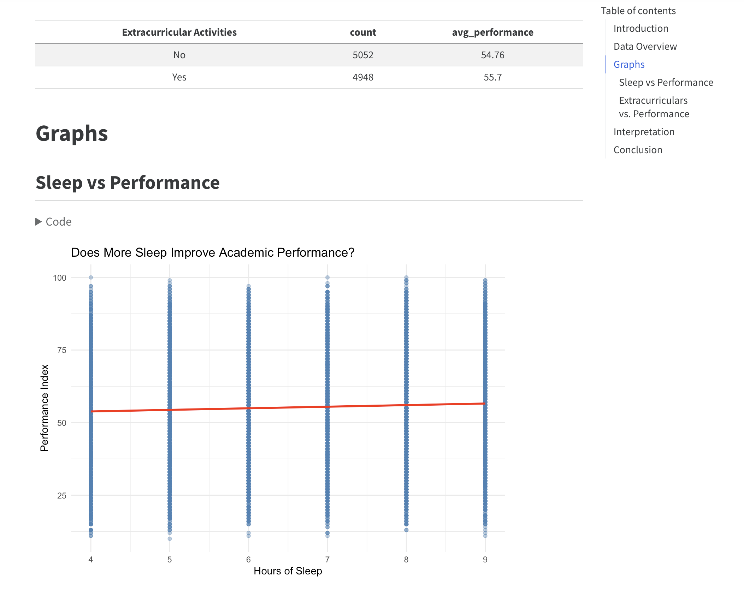Image resolution: width=744 pixels, height=591 pixels.
Task: Jump to Conclusion in table of contents
Action: click(638, 150)
